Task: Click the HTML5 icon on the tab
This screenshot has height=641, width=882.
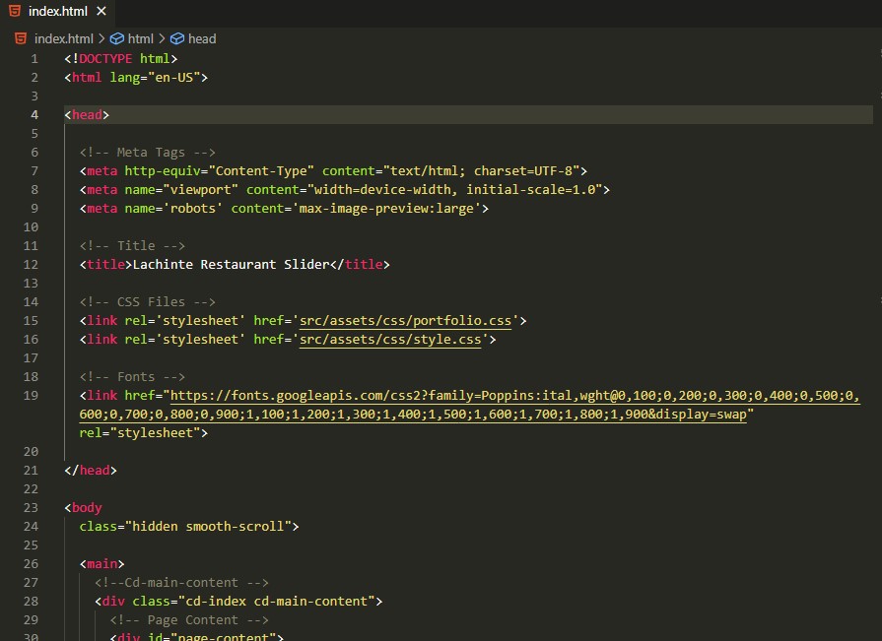Action: (x=15, y=11)
